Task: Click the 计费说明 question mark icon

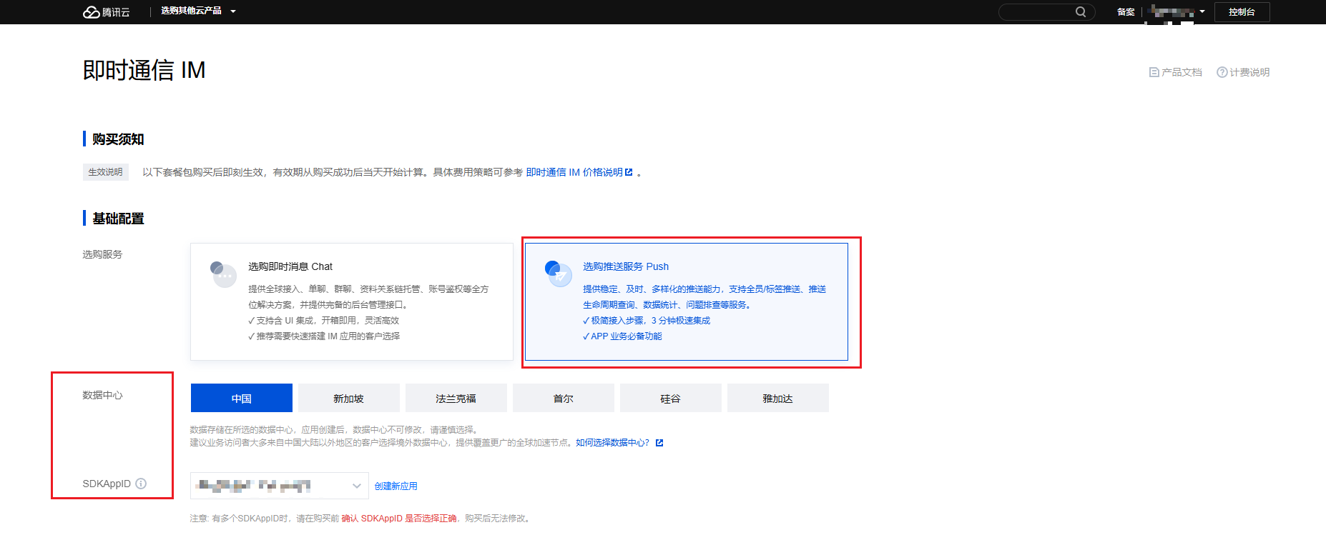Action: point(1222,72)
